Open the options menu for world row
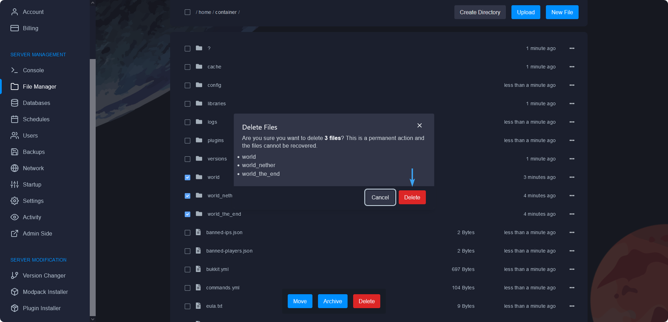The width and height of the screenshot is (668, 322). click(x=572, y=177)
